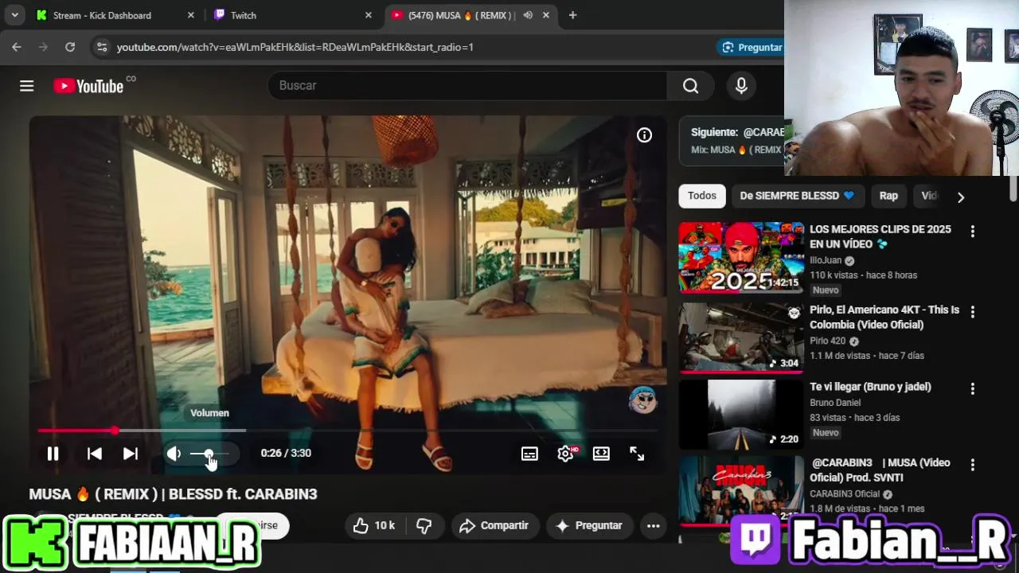Enter fullscreen mode
The image size is (1019, 573).
coord(637,454)
